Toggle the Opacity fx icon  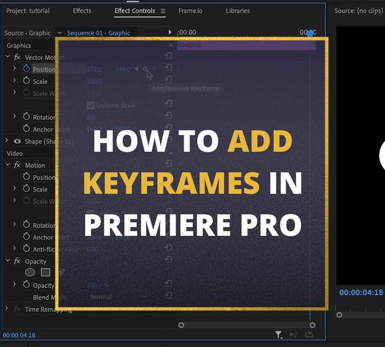17,261
